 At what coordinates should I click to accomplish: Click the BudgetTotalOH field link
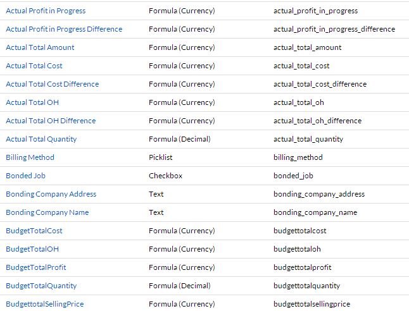point(32,249)
